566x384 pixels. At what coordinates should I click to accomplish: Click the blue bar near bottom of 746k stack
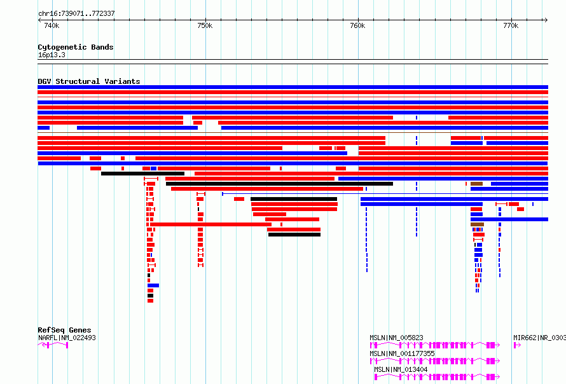153,285
